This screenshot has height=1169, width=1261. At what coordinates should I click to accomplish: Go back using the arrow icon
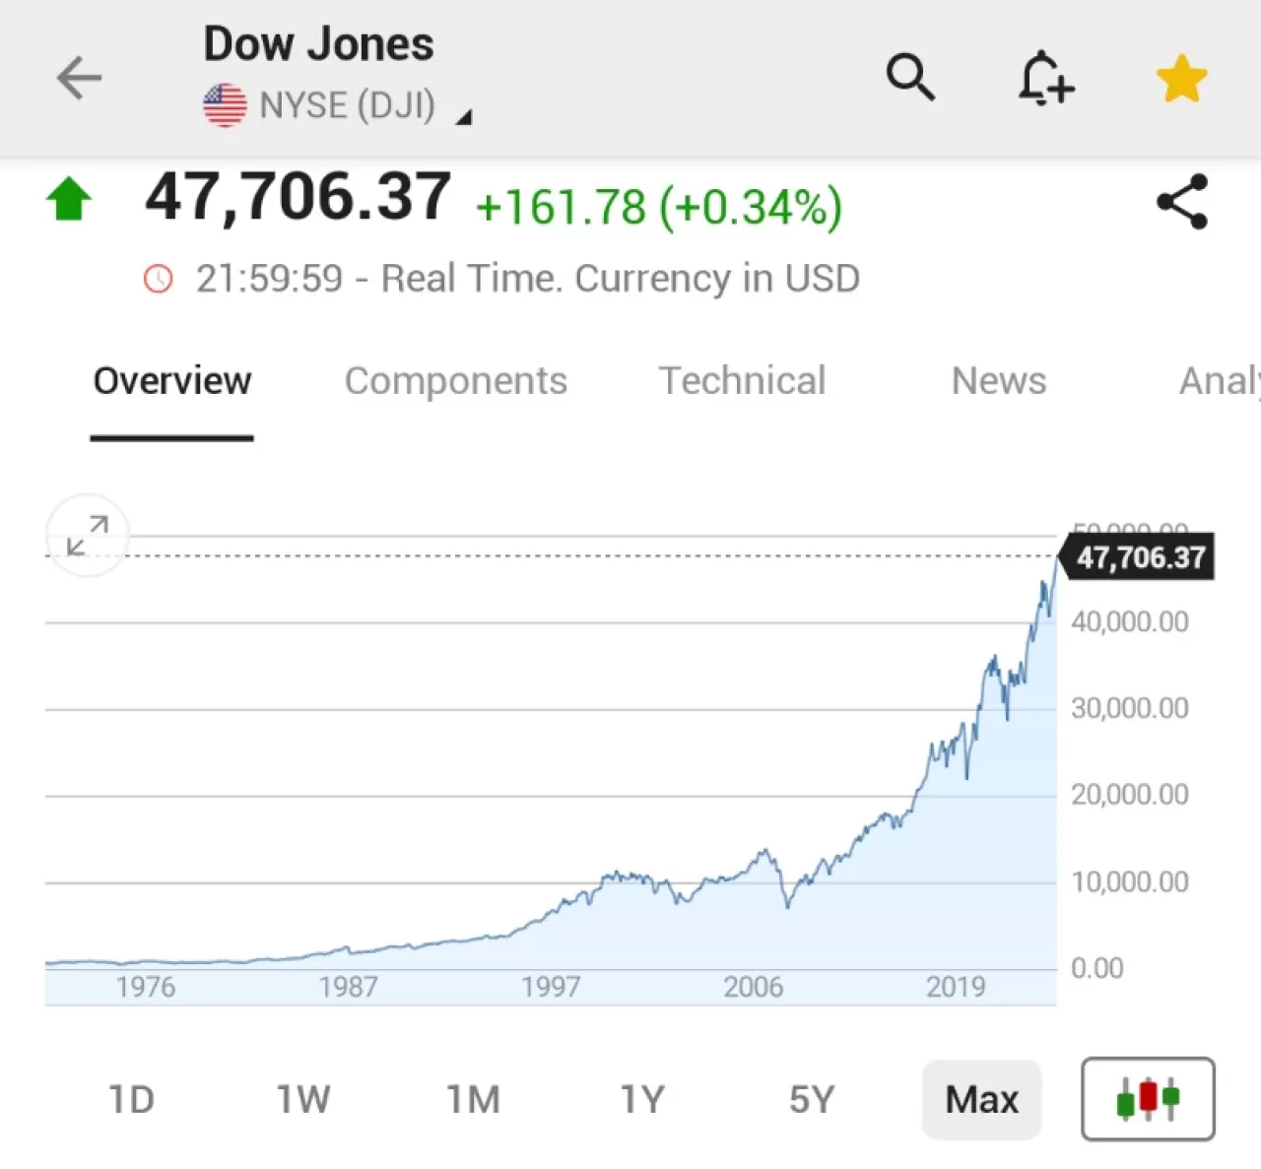tap(79, 78)
